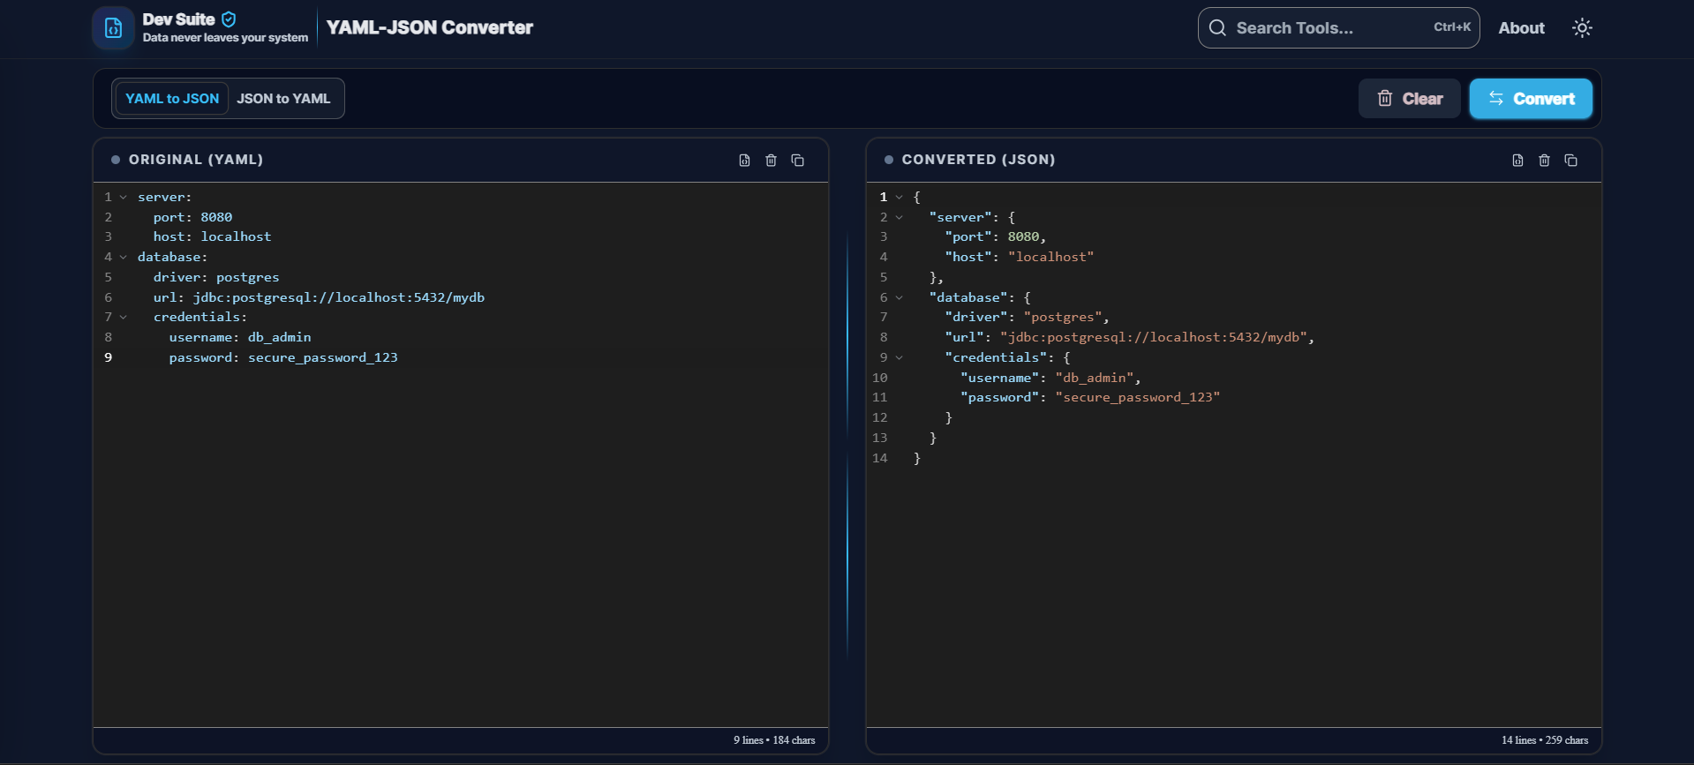Click the JSON "username": "db_admin" line
This screenshot has height=765, width=1694.
(1050, 378)
